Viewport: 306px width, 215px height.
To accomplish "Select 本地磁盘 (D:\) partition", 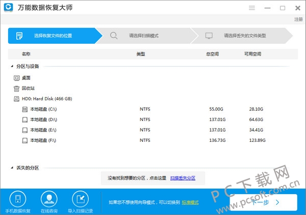I will click(43, 119).
